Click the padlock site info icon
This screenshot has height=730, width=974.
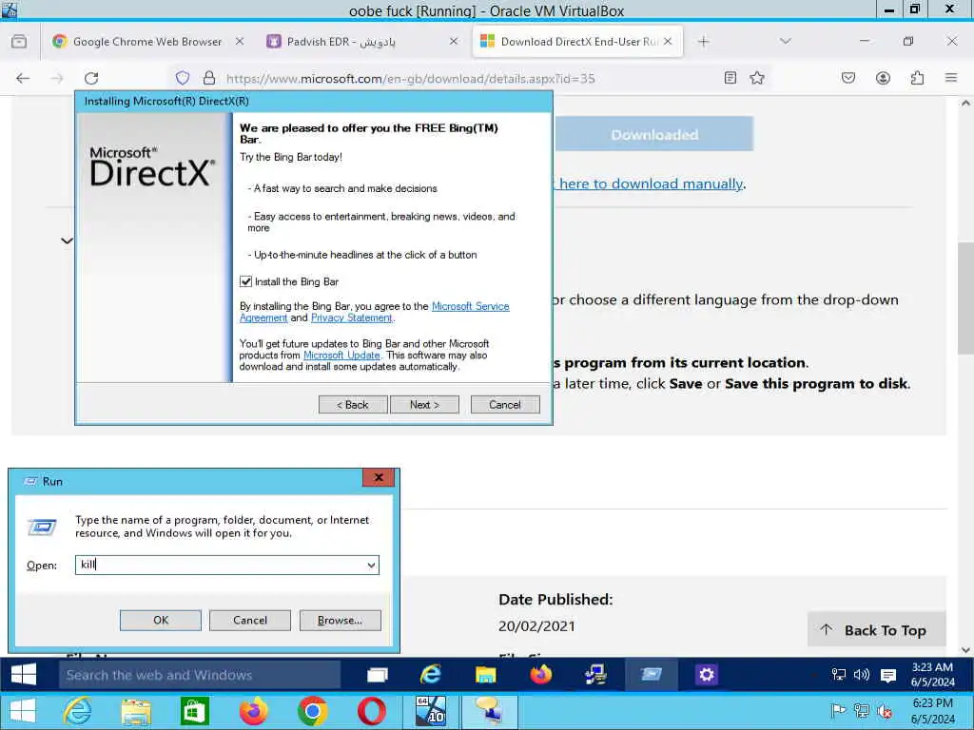[209, 78]
